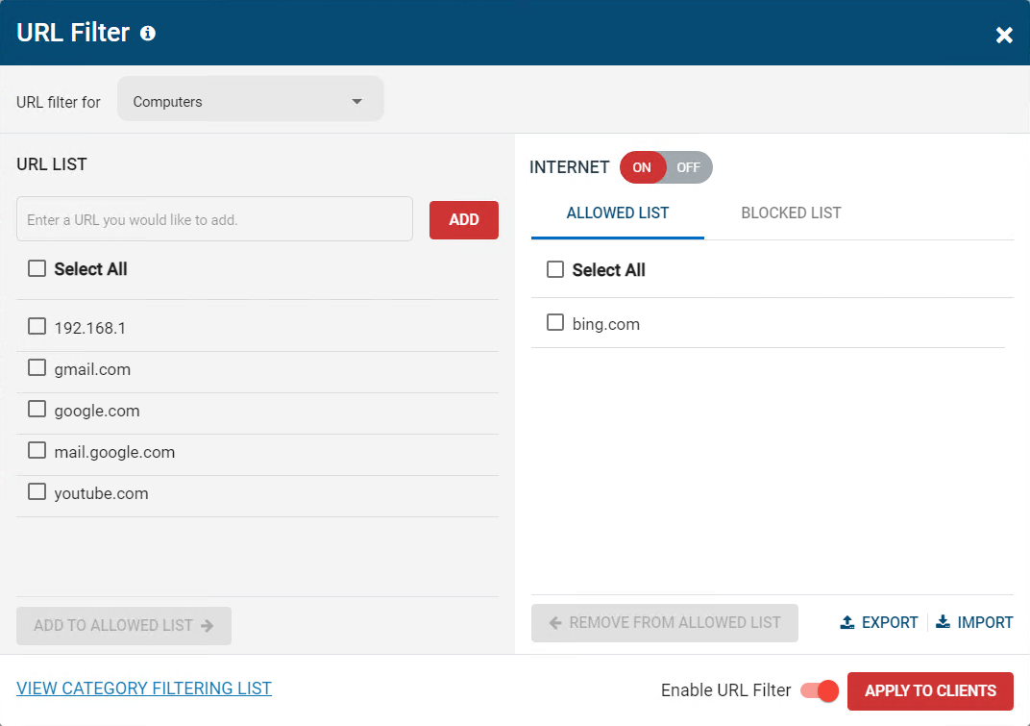1030x726 pixels.
Task: Click the gmail.com list entry text
Action: point(92,369)
